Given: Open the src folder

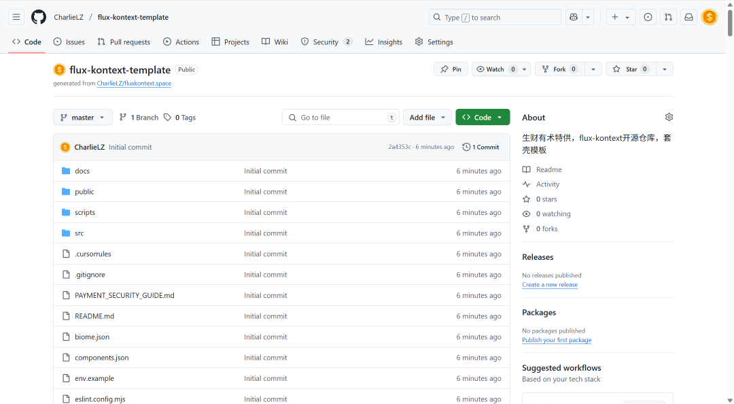Looking at the screenshot, I should (x=79, y=233).
